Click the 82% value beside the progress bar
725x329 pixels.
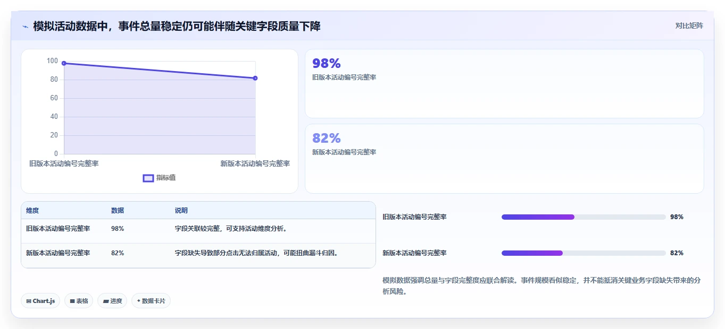click(x=677, y=253)
